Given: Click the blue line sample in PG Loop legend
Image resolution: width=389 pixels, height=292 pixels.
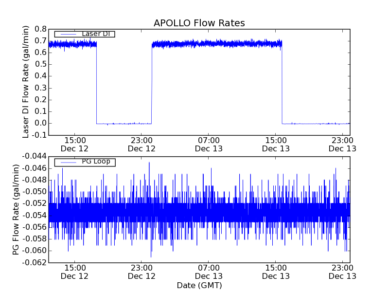Looking at the screenshot, I should [x=69, y=163].
